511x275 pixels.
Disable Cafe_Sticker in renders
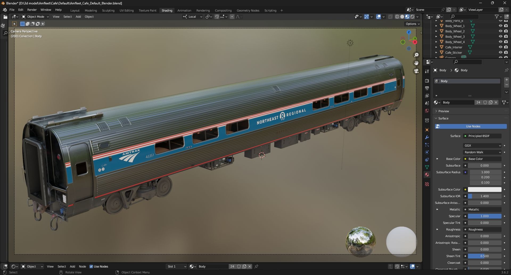506,52
